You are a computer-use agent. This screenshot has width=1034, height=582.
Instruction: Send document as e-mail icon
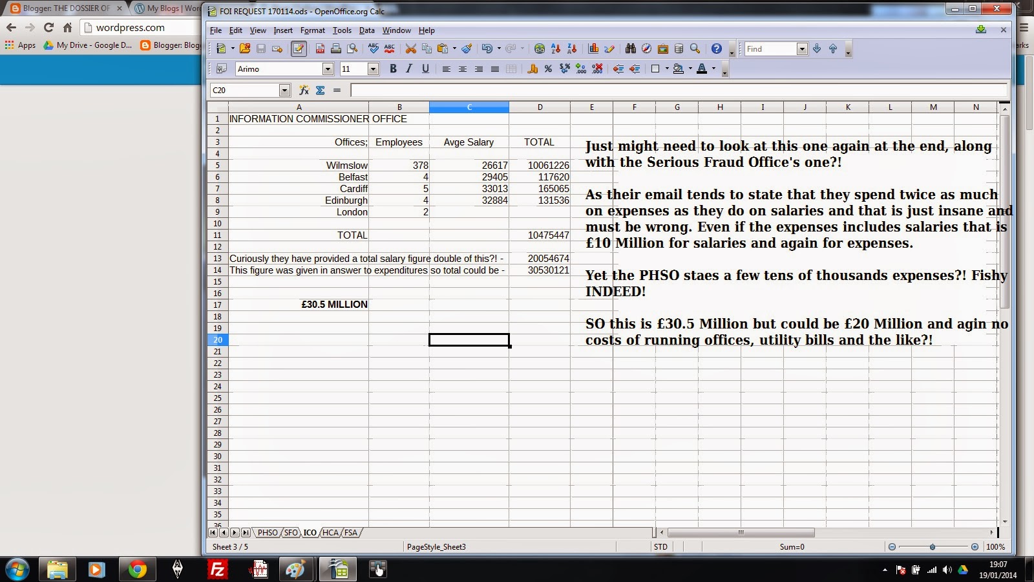tap(277, 49)
